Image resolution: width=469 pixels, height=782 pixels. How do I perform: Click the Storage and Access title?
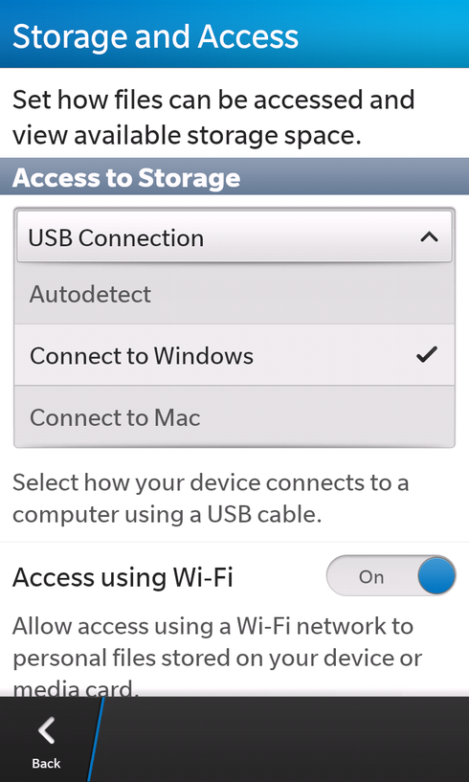[155, 36]
